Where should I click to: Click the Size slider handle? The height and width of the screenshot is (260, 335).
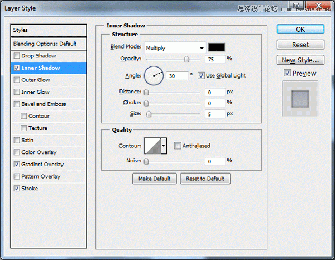(149, 114)
